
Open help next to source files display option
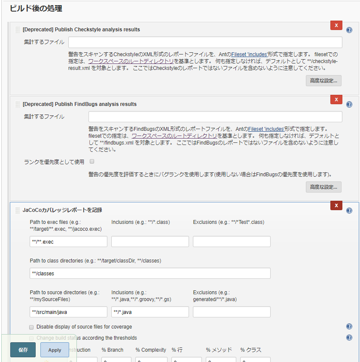point(349,326)
